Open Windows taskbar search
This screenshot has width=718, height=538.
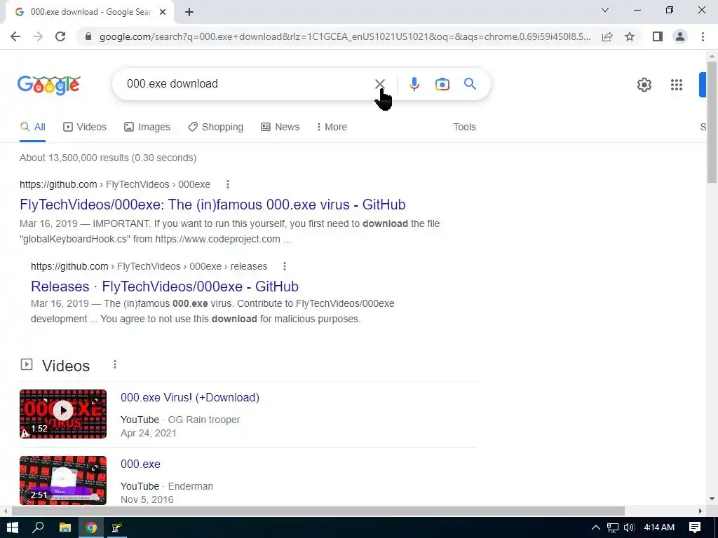click(38, 527)
